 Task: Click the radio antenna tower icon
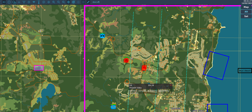tap(39, 2)
